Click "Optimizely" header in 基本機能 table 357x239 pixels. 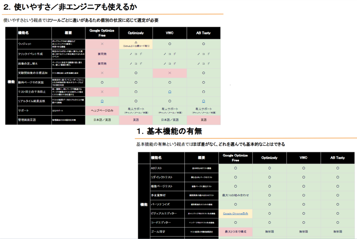click(x=269, y=158)
